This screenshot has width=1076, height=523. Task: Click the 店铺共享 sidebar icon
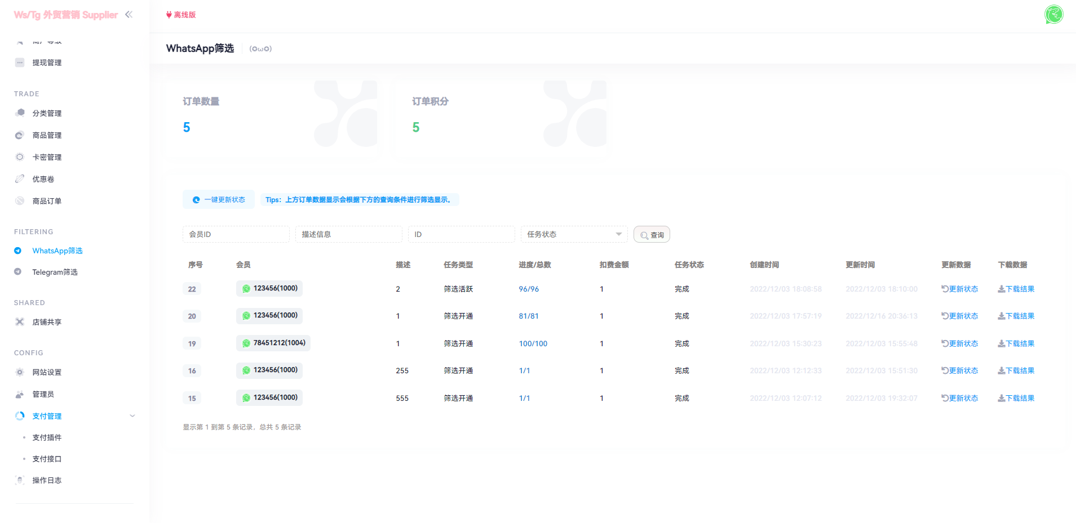point(20,322)
